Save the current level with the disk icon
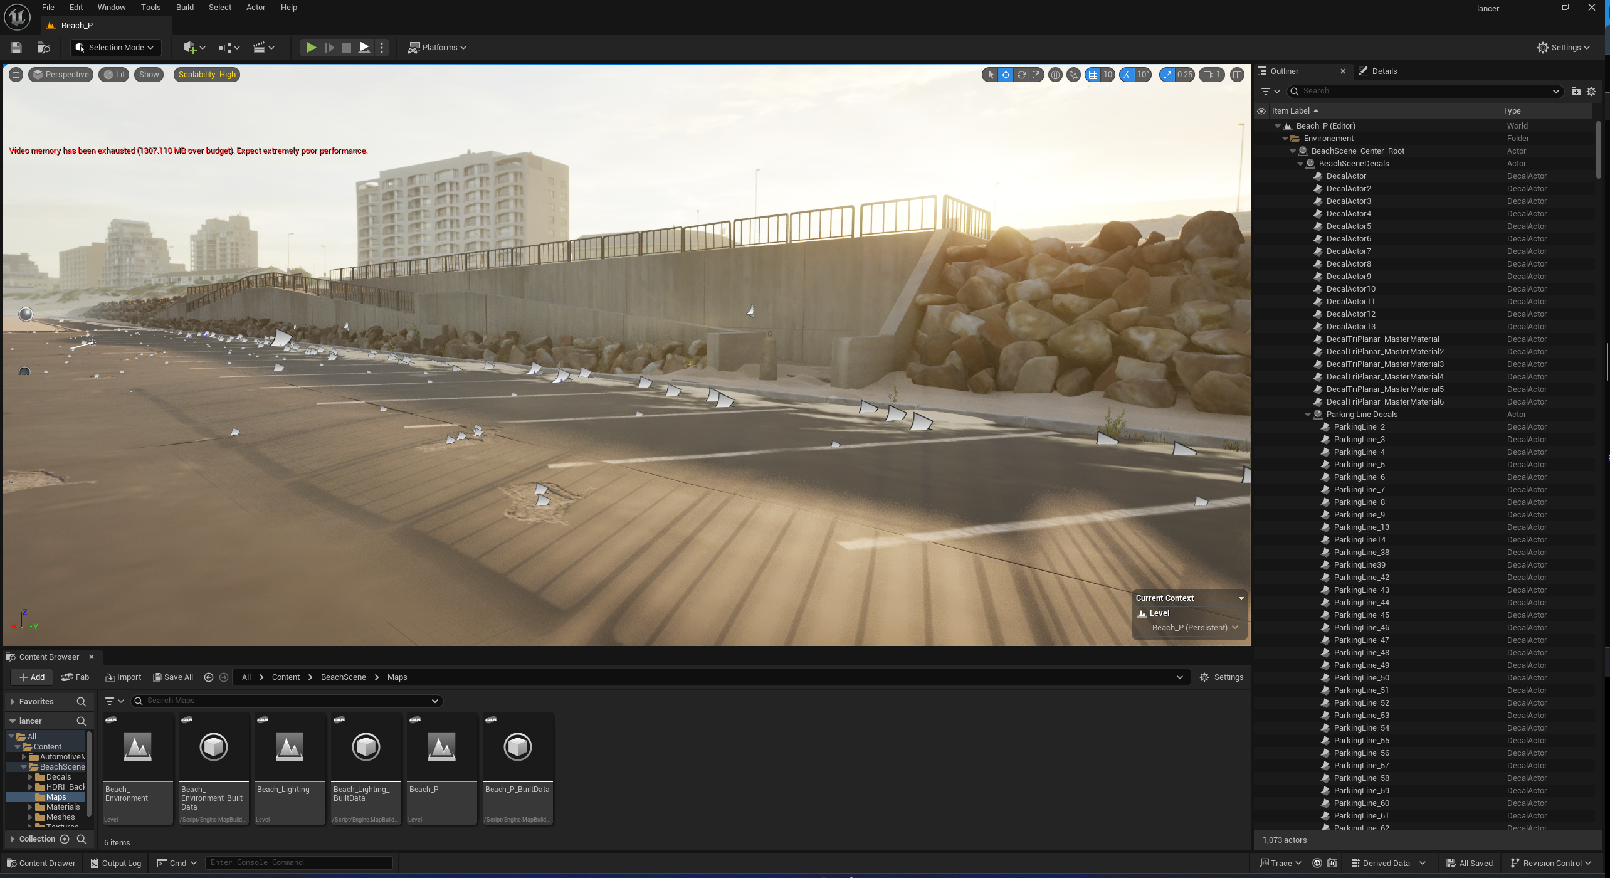1610x878 pixels. pos(16,48)
